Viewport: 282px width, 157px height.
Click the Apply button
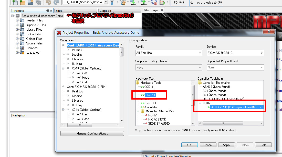(x=226, y=145)
